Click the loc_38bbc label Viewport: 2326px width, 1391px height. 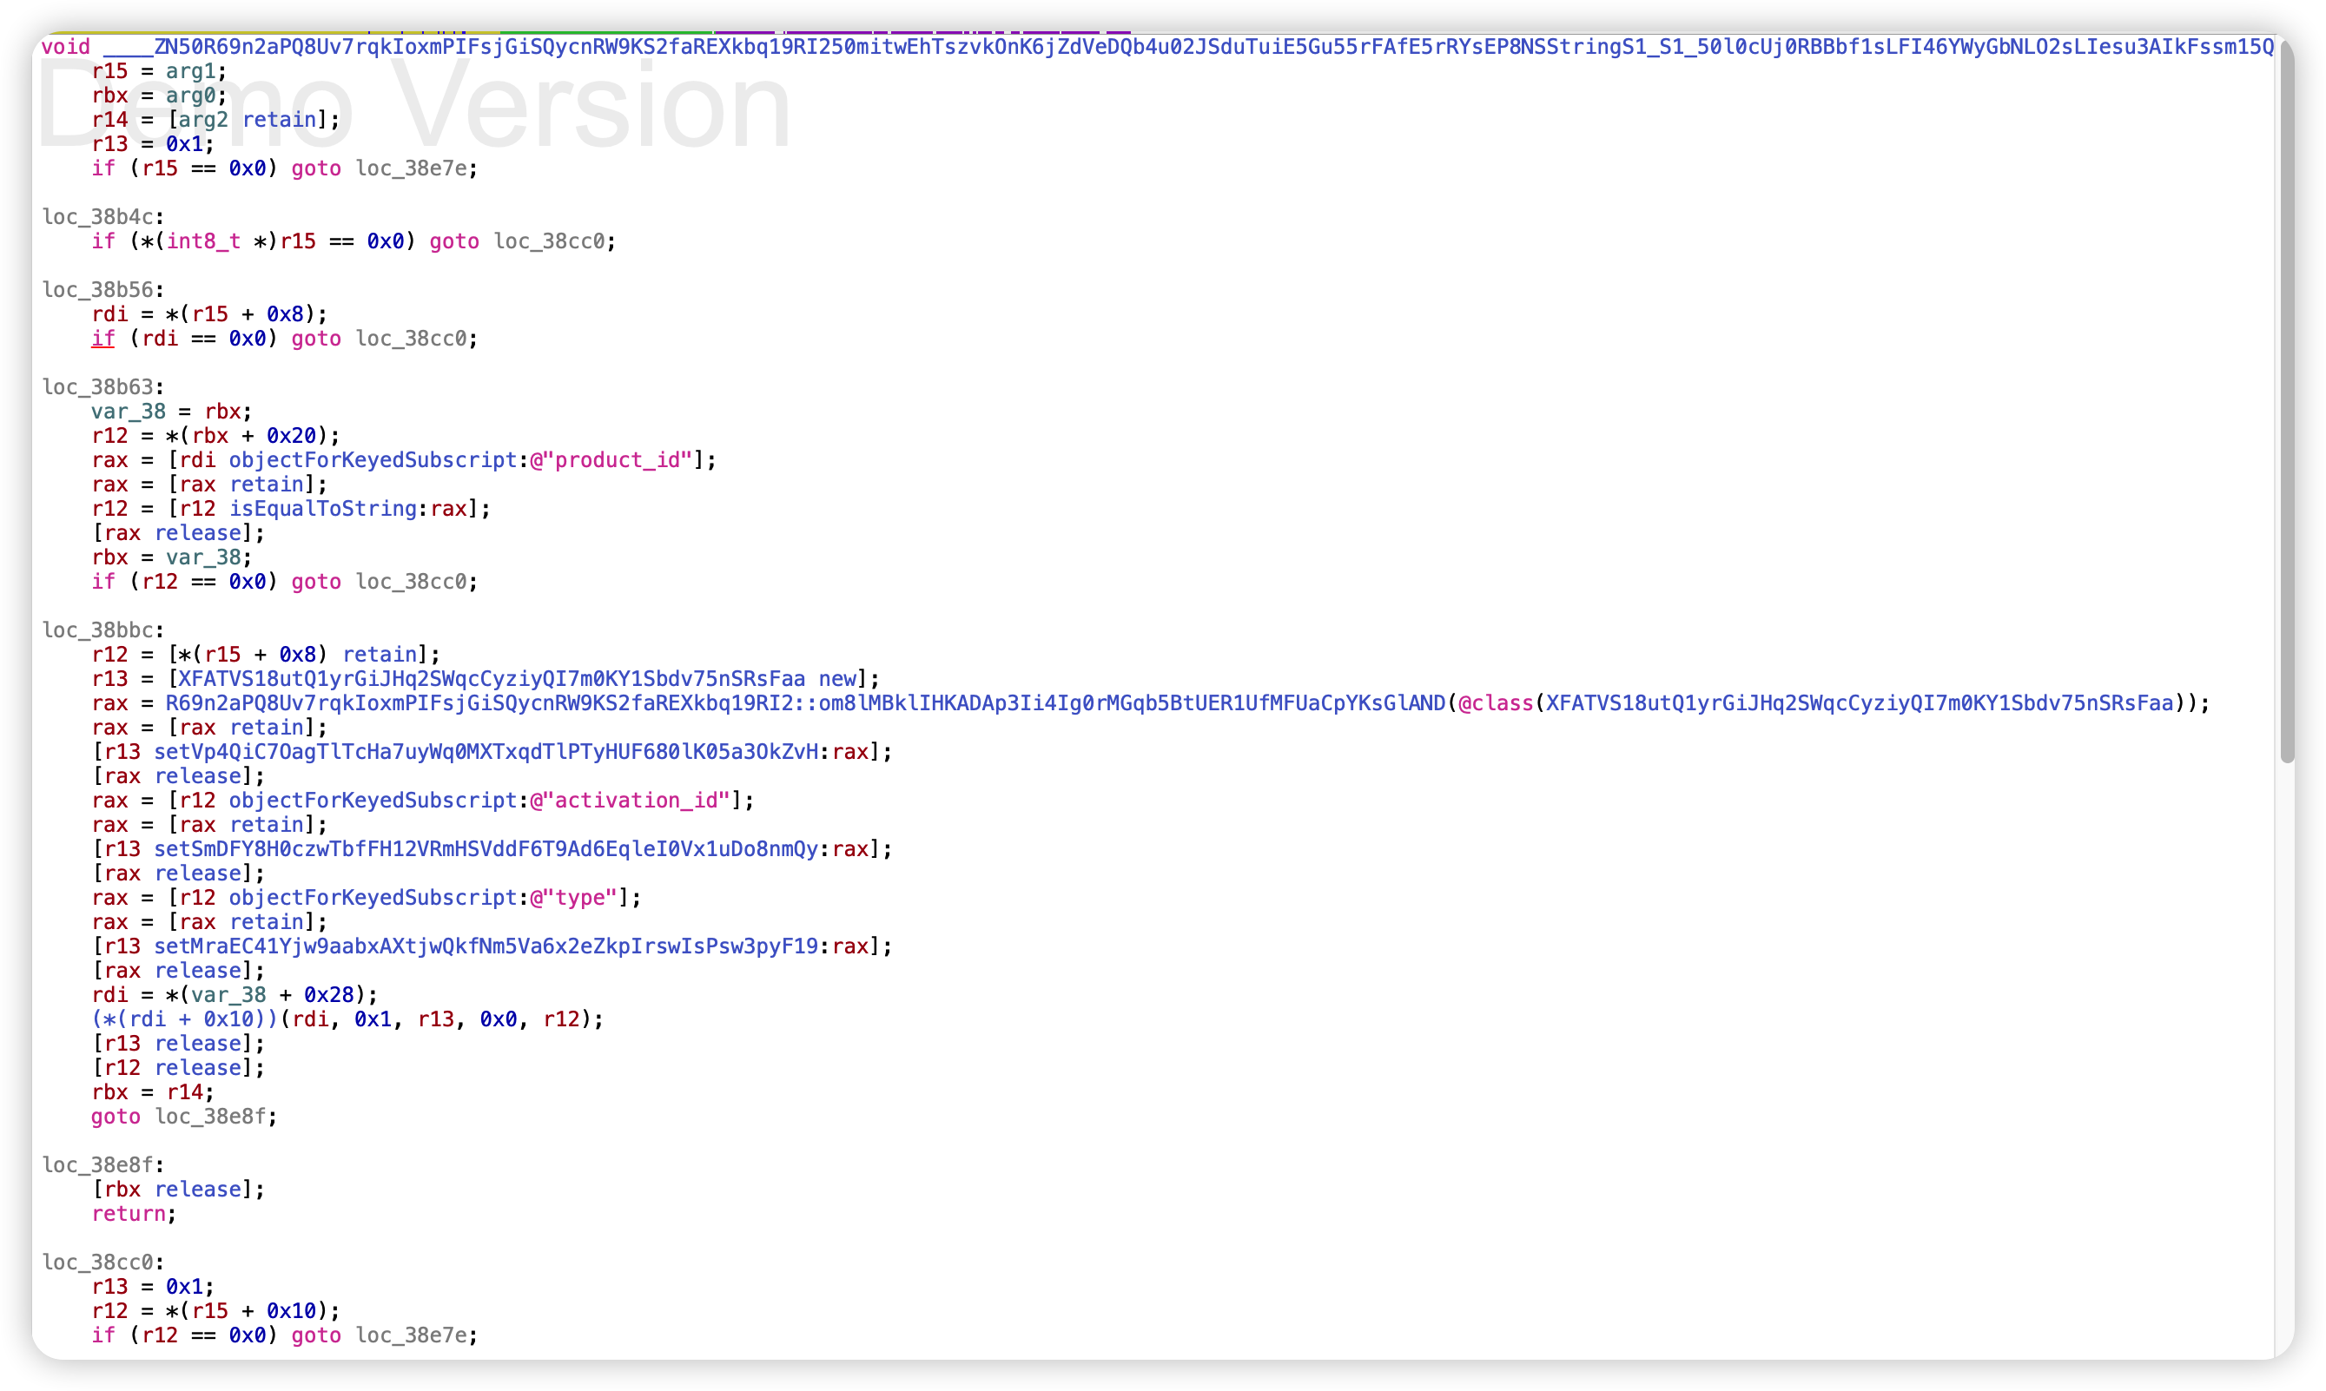(98, 630)
